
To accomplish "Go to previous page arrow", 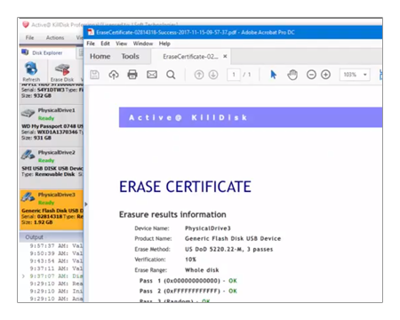I will 199,75.
